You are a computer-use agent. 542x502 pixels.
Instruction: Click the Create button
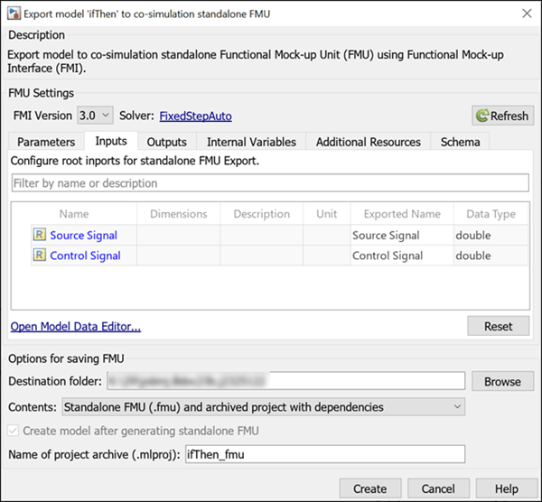pyautogui.click(x=369, y=488)
